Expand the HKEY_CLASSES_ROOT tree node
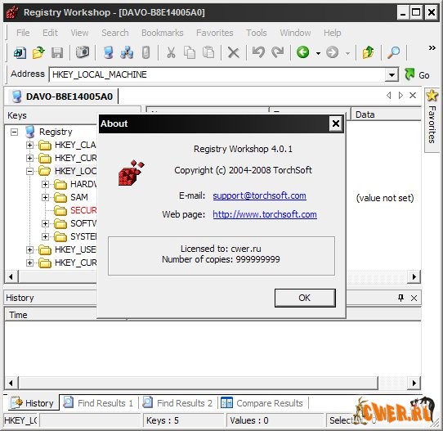 [x=29, y=146]
